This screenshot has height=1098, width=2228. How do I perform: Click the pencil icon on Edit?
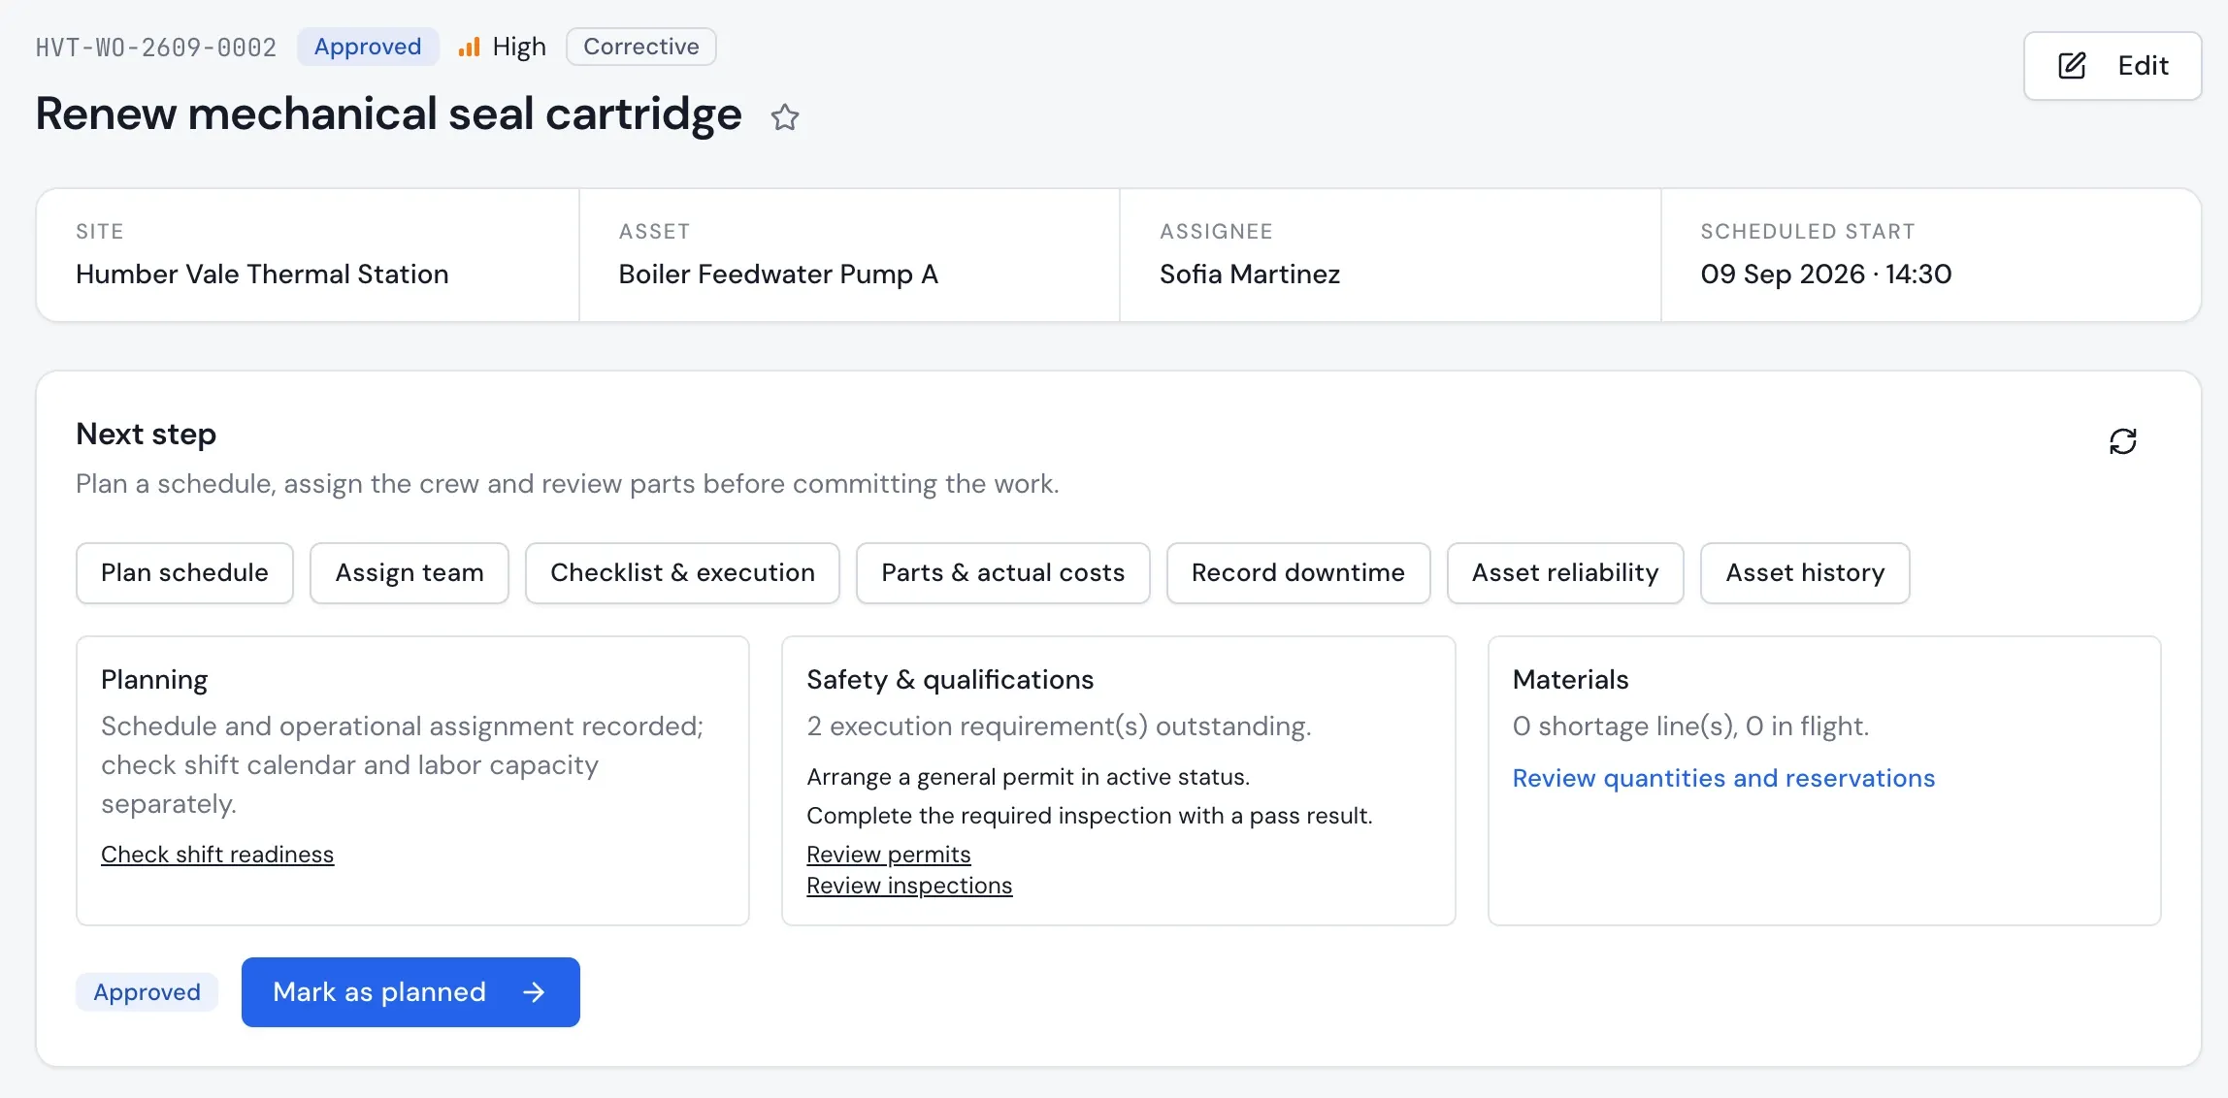(2072, 66)
